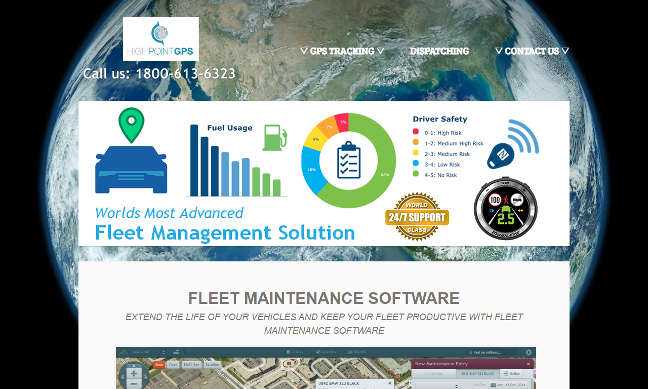Close the New Maintenance Entry panel
The image size is (648, 389).
tap(528, 364)
